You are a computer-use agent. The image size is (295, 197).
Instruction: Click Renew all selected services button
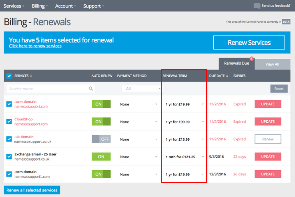[32, 190]
